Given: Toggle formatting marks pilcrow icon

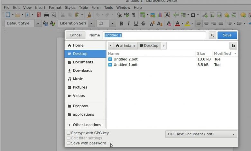Looking at the screenshot, I should tap(134, 15).
